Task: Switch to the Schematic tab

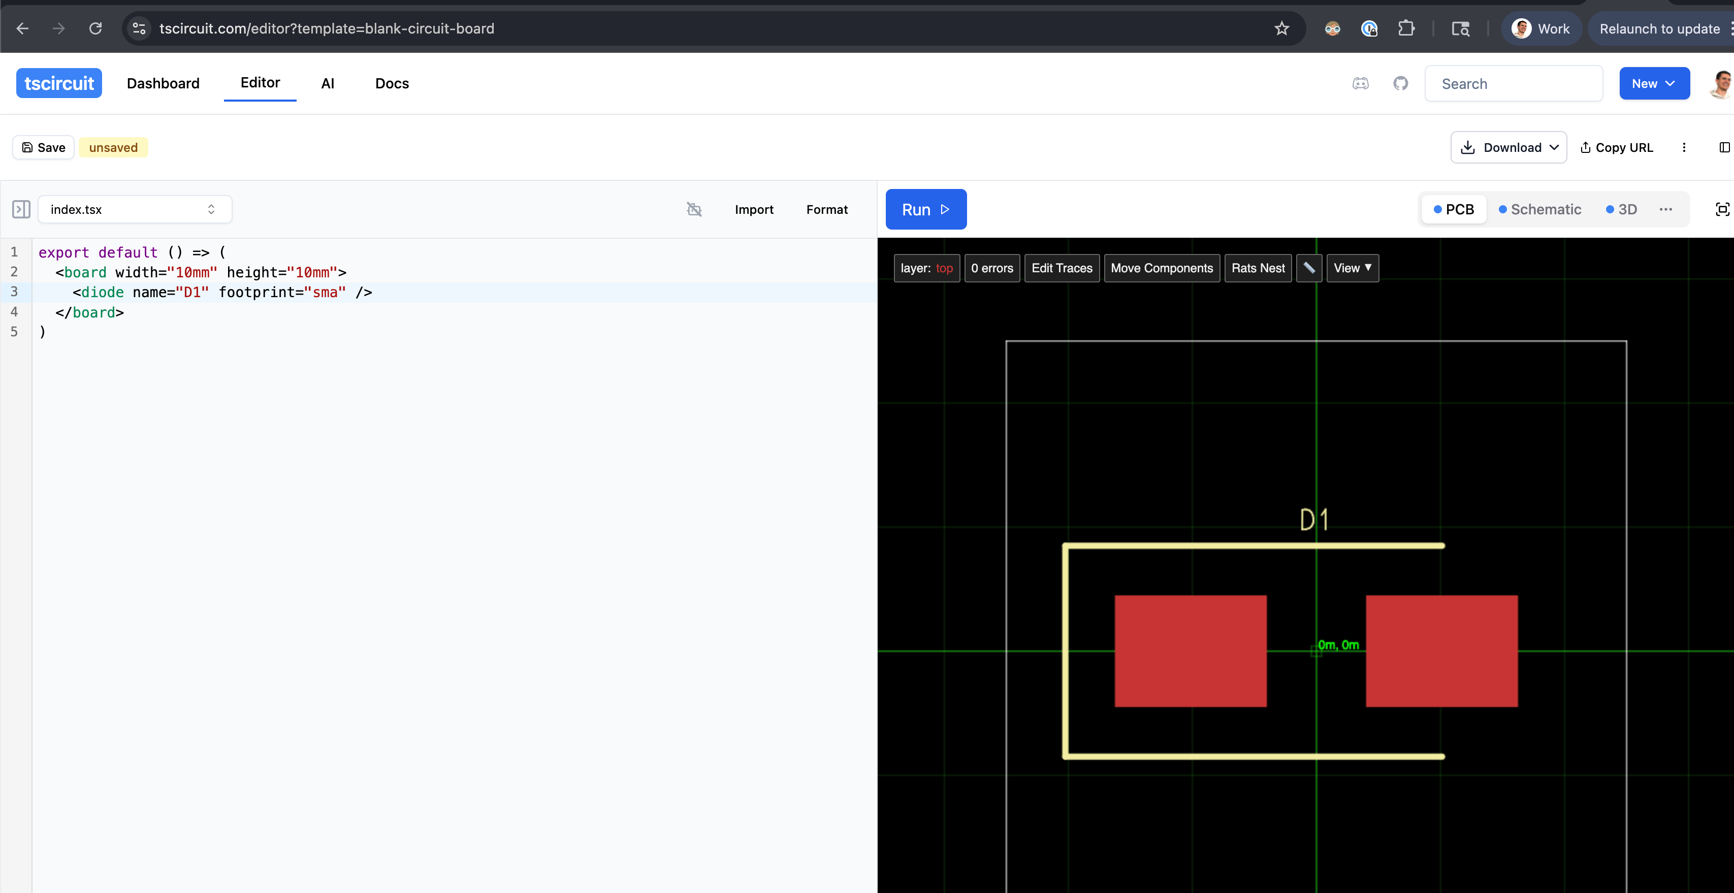Action: point(1539,209)
